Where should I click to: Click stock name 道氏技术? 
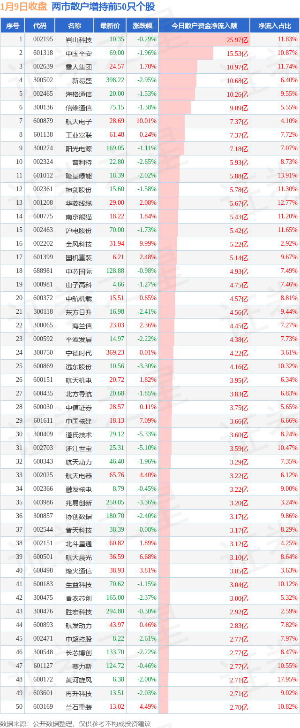pos(79,434)
